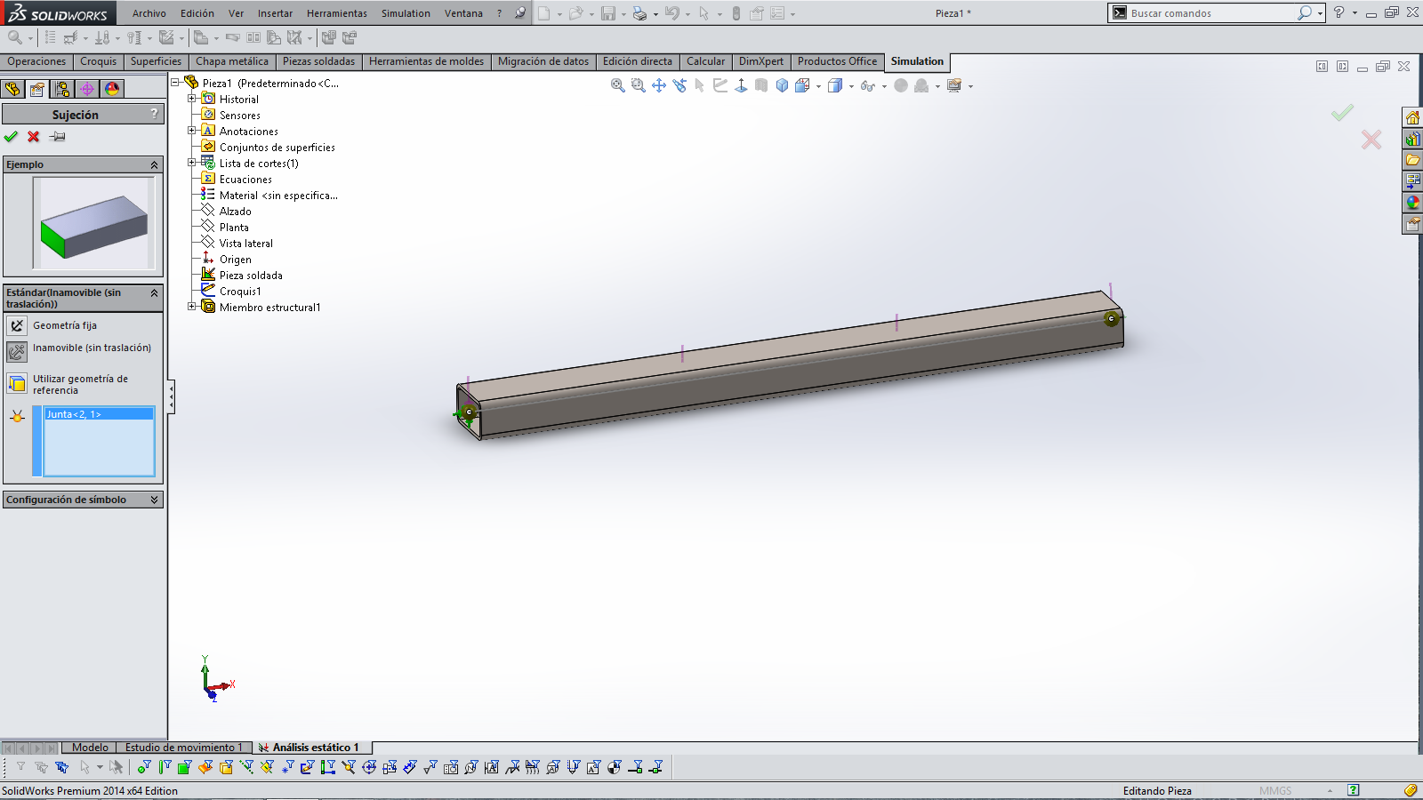The image size is (1423, 800).
Task: Click the Undo icon in the top toolbar
Action: [672, 13]
